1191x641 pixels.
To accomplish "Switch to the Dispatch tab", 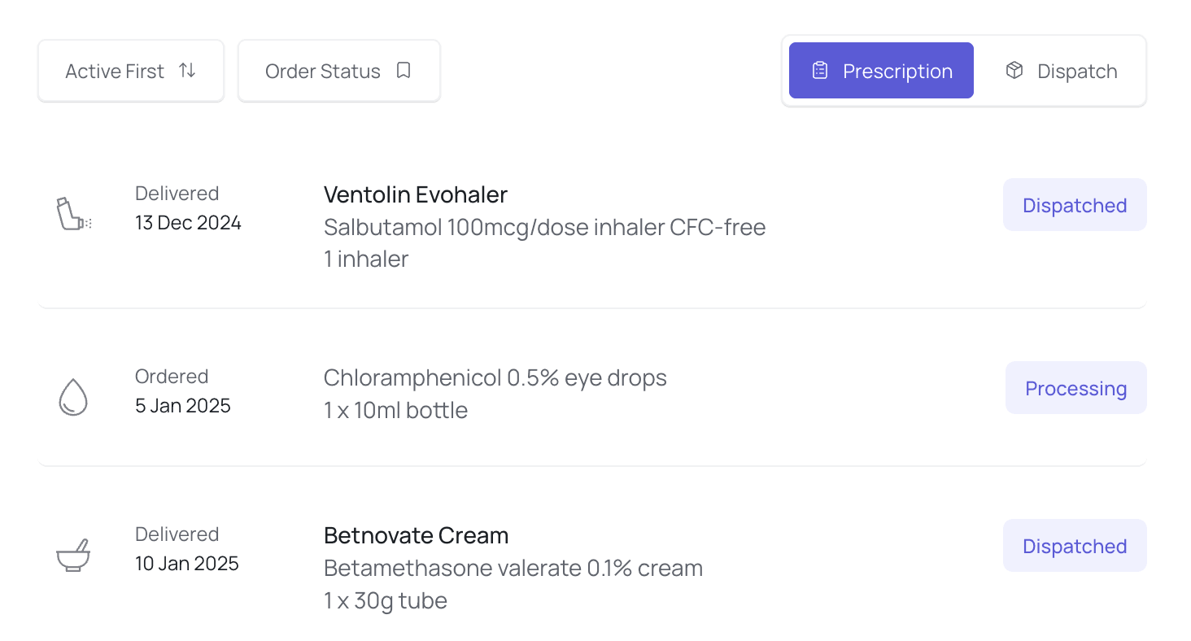I will pos(1061,71).
